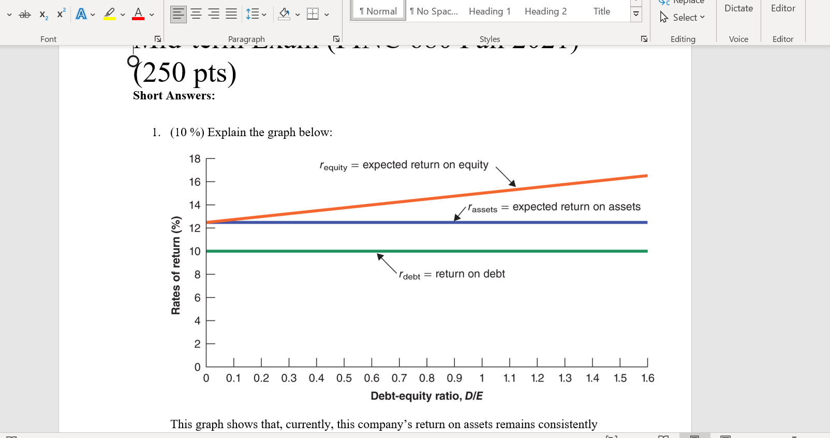Click the 'Short Answers:' heading
This screenshot has width=830, height=438.
(x=174, y=95)
